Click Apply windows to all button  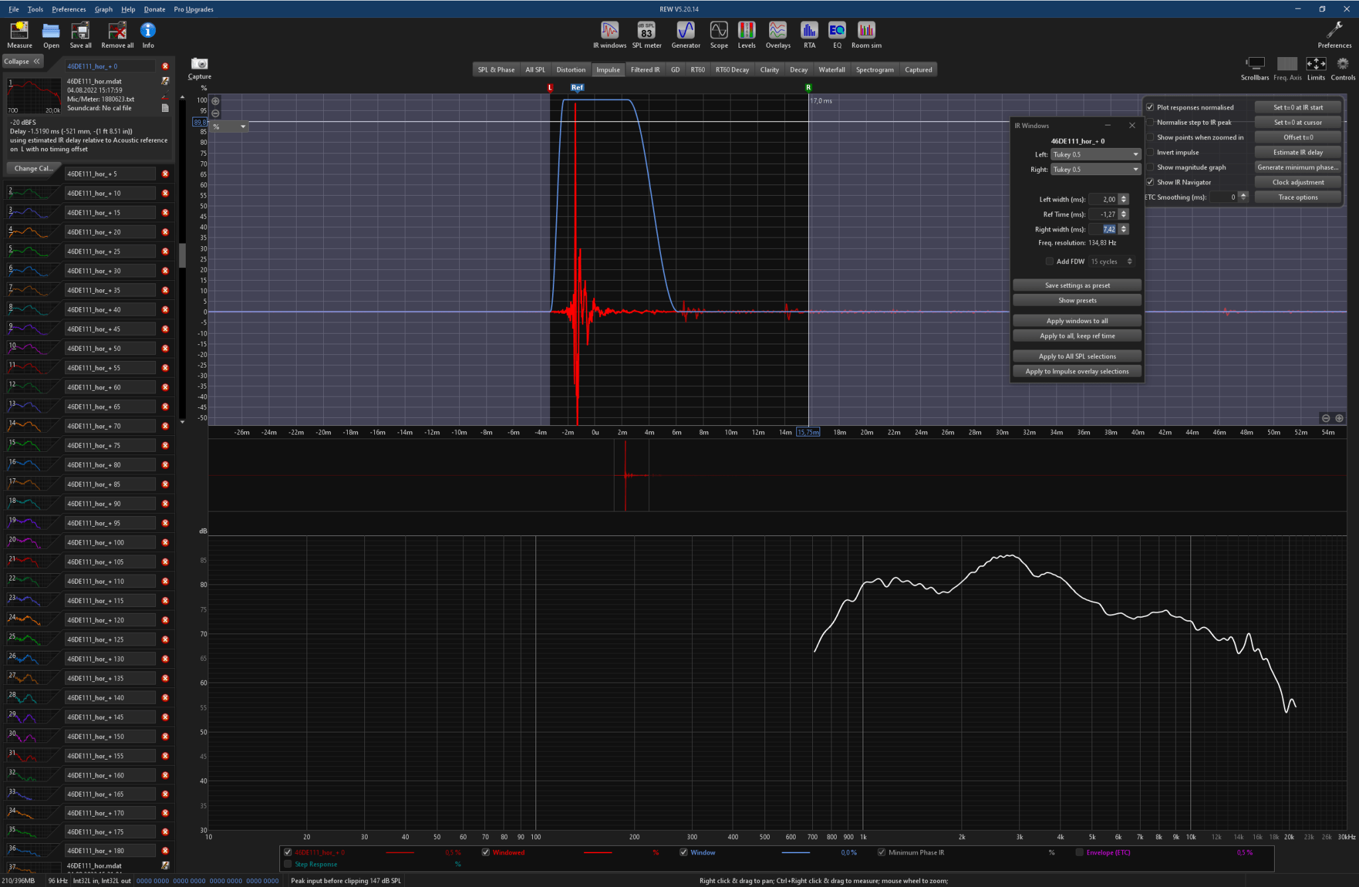click(1077, 321)
